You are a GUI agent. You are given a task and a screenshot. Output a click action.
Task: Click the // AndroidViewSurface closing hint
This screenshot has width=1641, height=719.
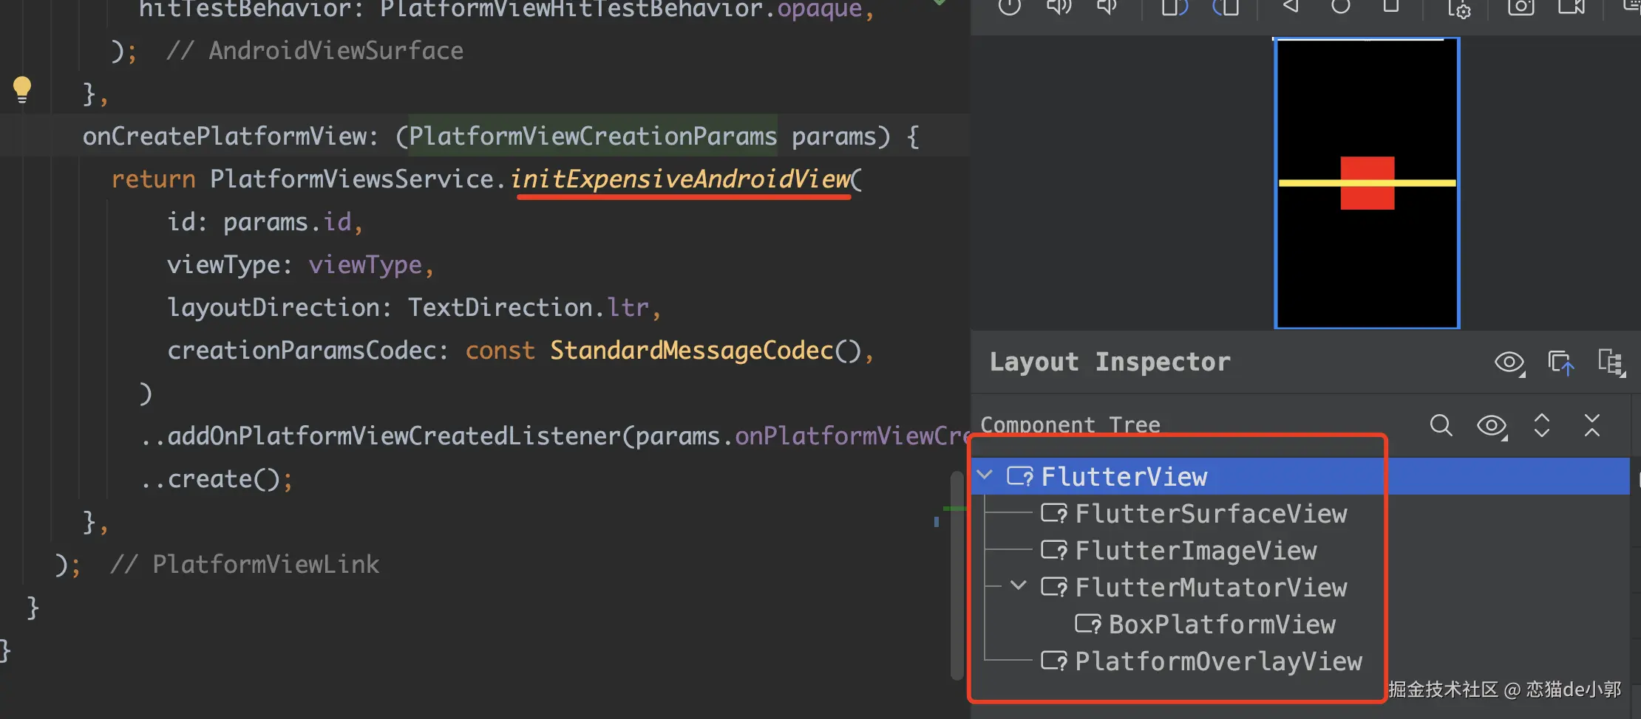315,50
